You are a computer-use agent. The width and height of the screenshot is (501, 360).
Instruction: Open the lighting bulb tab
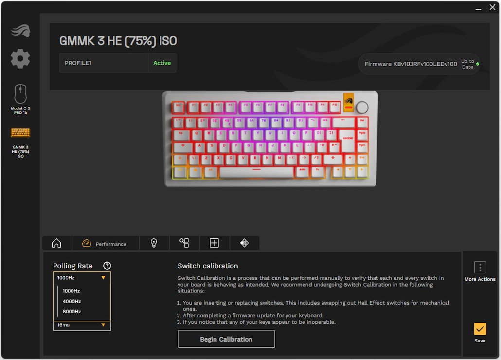(x=154, y=243)
